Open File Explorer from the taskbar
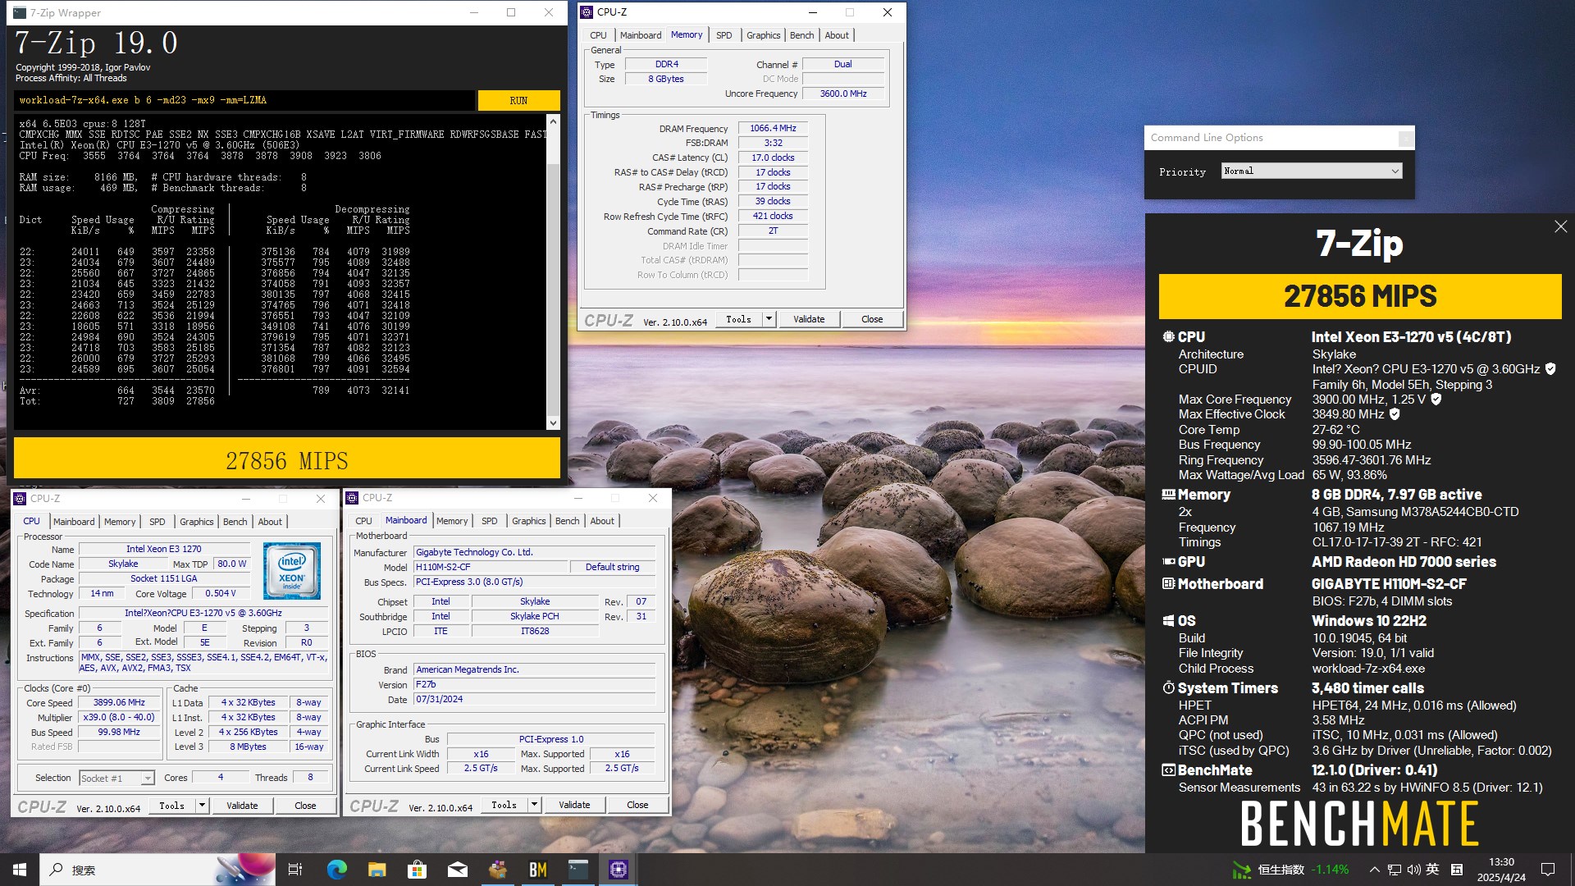The width and height of the screenshot is (1575, 886). 377,870
